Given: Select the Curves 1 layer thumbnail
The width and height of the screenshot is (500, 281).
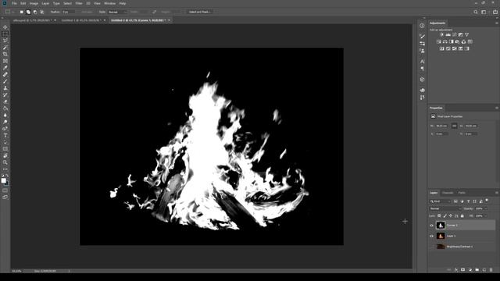Looking at the screenshot, I should tap(441, 226).
